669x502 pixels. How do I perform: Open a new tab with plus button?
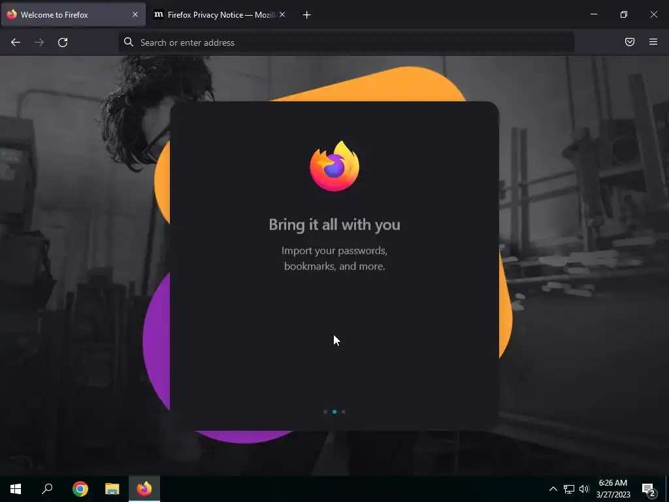point(306,15)
